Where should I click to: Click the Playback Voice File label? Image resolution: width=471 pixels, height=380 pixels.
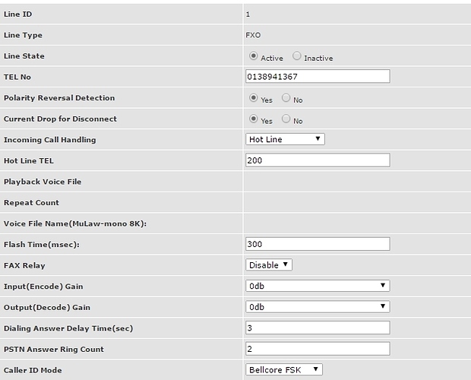[x=43, y=182]
